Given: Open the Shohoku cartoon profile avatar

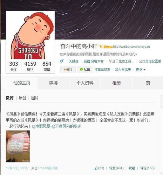Looking at the screenshot, I should coord(30,35).
